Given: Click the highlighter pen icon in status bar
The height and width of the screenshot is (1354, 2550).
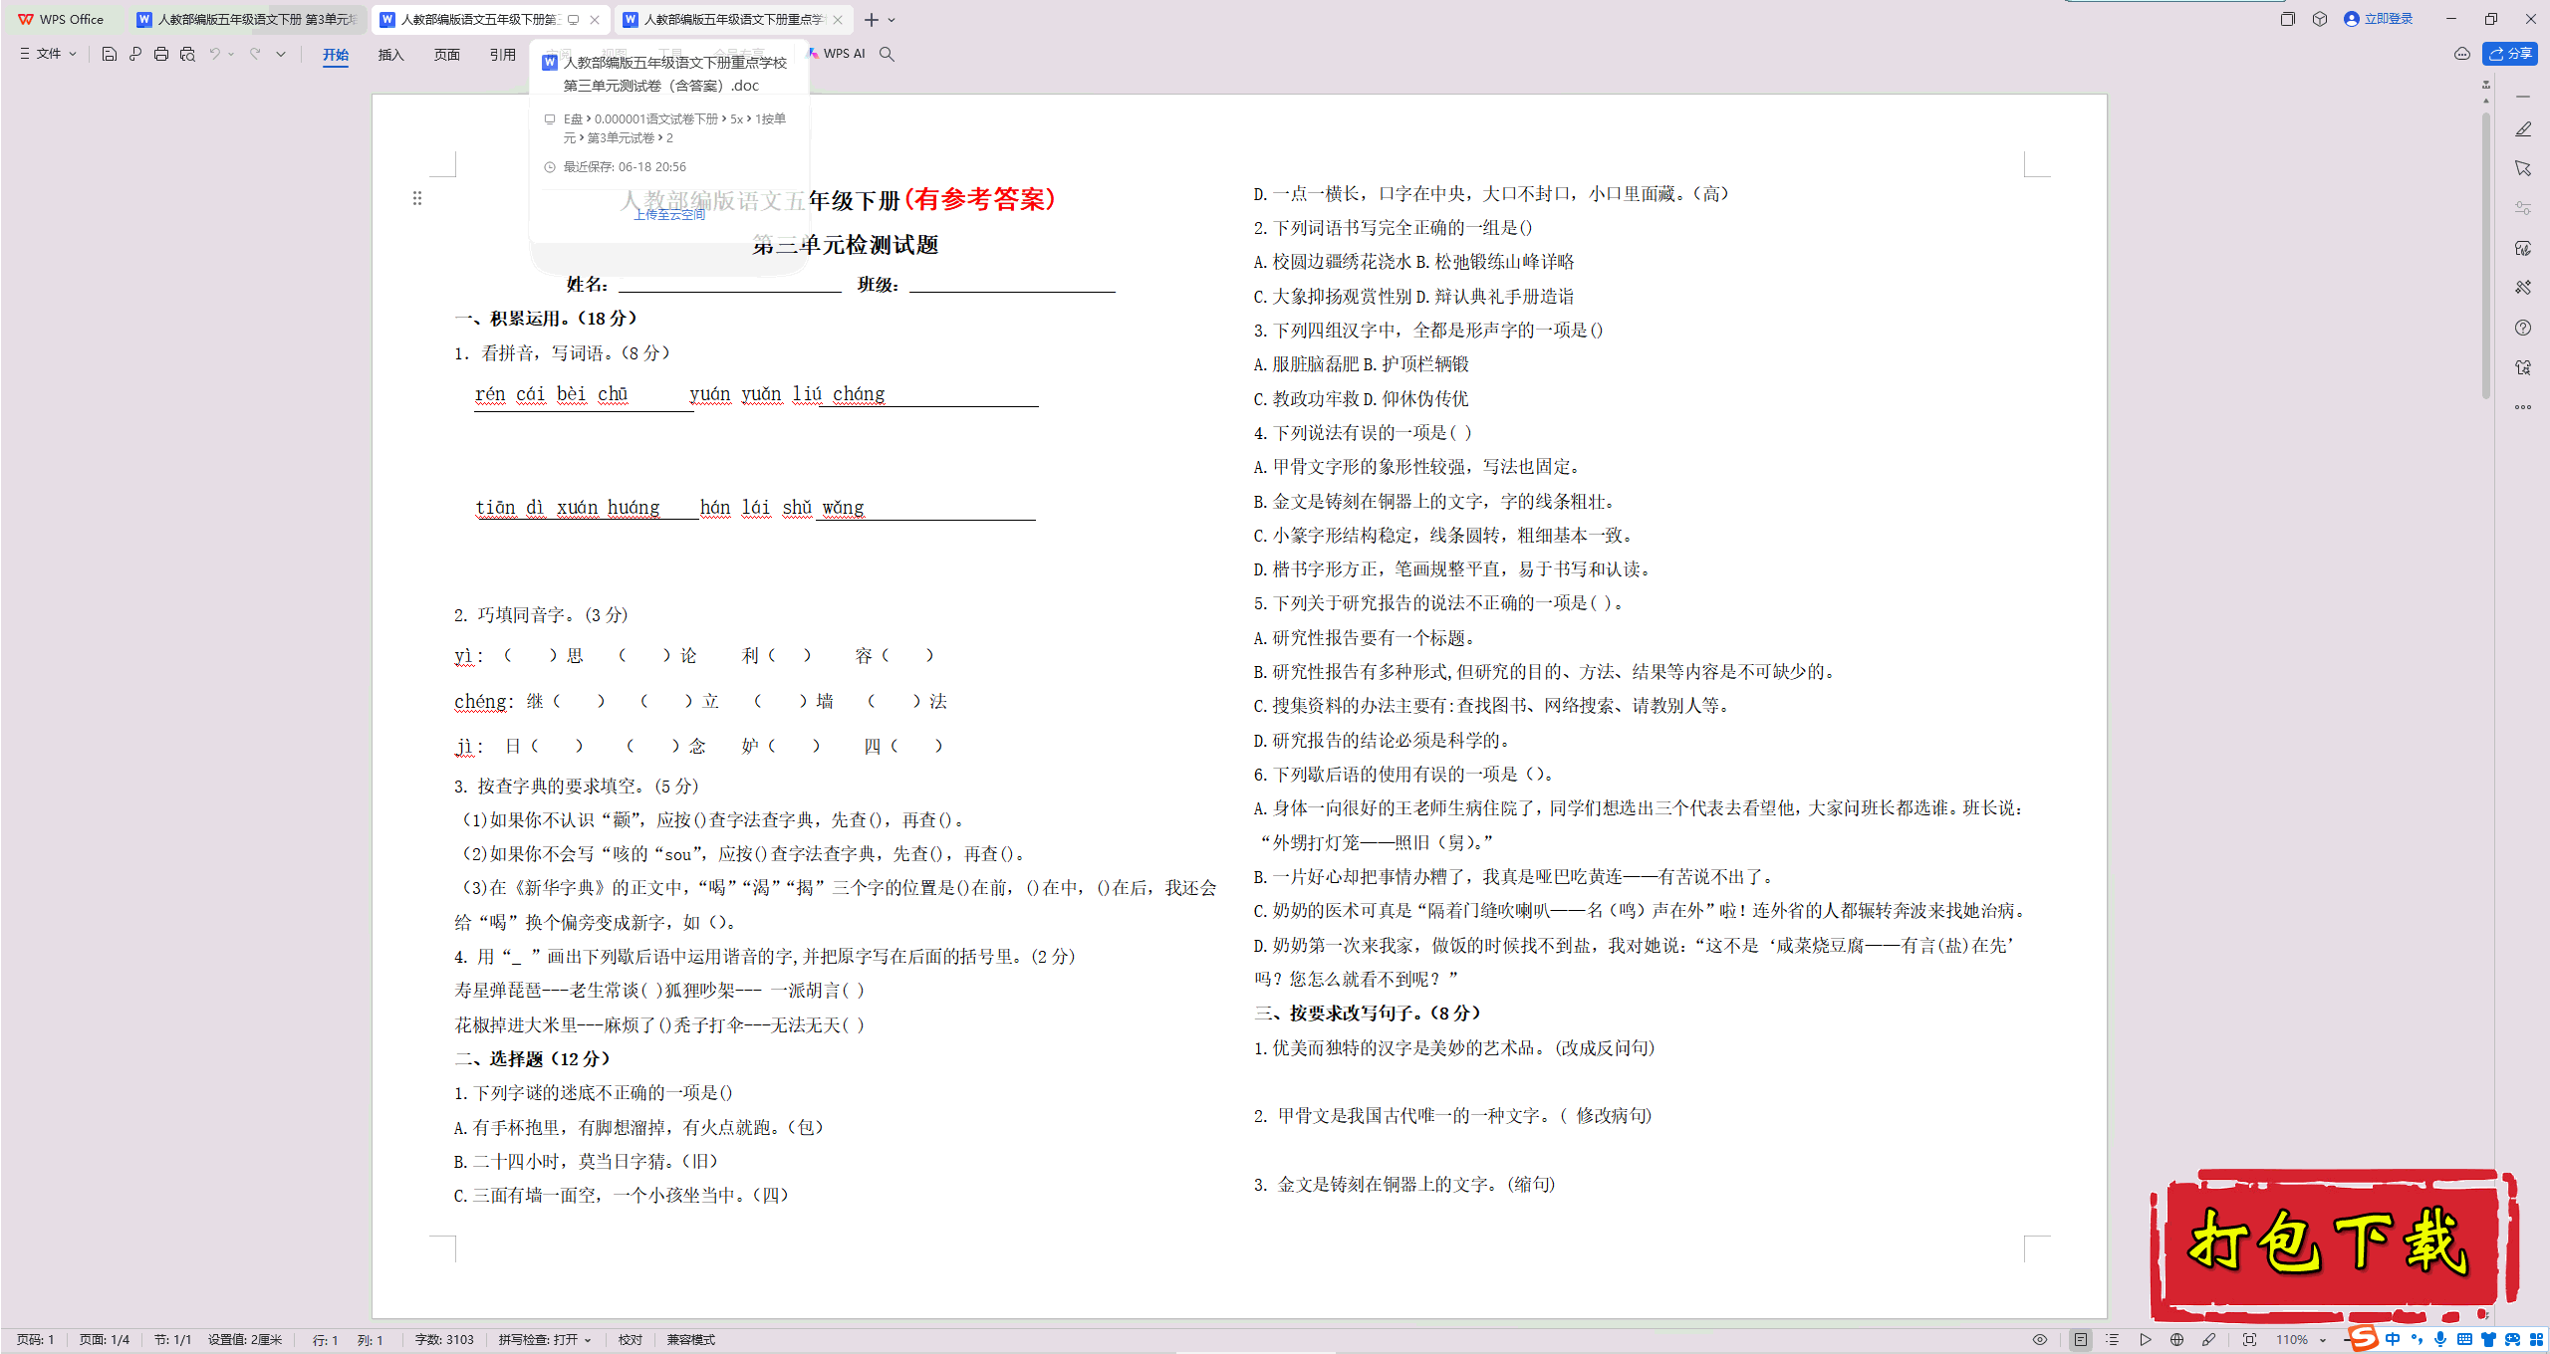Looking at the screenshot, I should pos(2209,1340).
